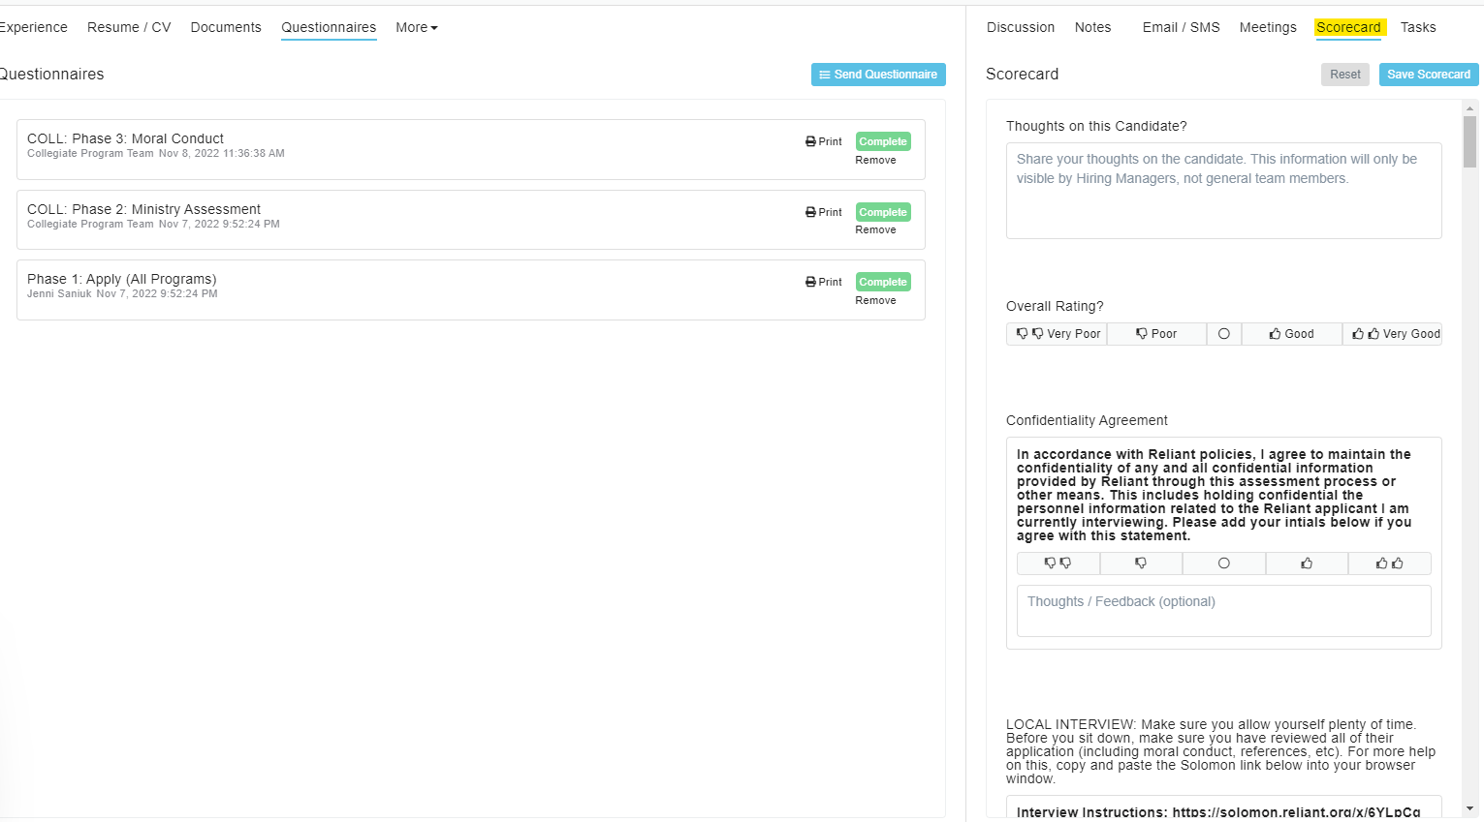Switch to the Resume / CV tab
The image size is (1484, 822).
click(129, 28)
